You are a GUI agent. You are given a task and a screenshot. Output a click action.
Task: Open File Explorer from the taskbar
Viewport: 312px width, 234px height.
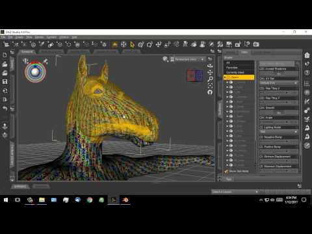[42, 200]
